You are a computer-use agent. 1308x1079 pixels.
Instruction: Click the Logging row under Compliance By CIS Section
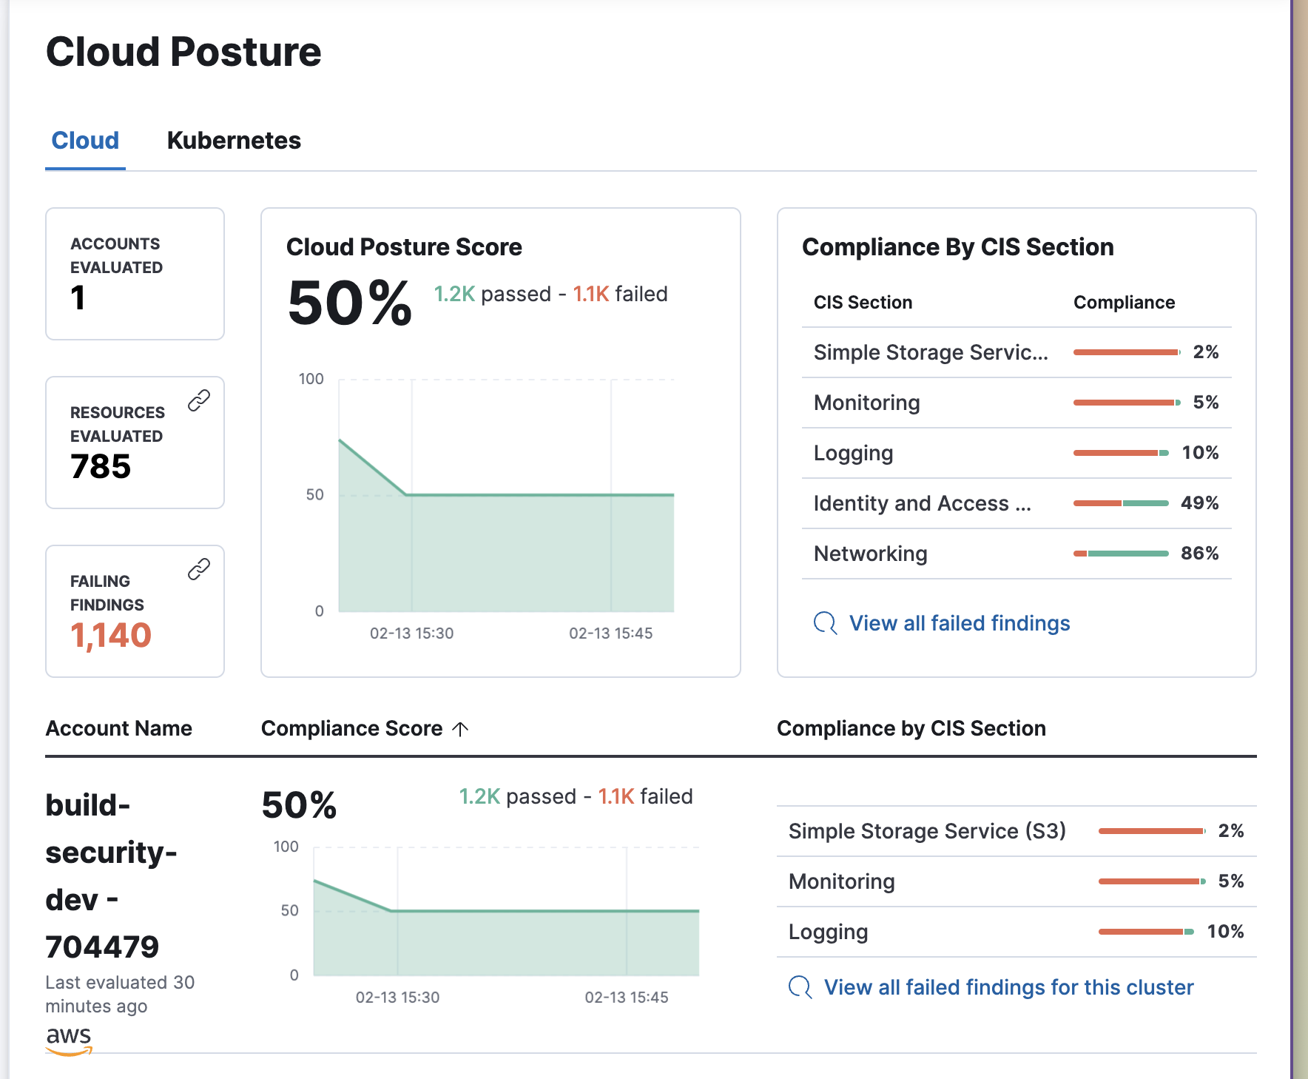[x=853, y=452]
